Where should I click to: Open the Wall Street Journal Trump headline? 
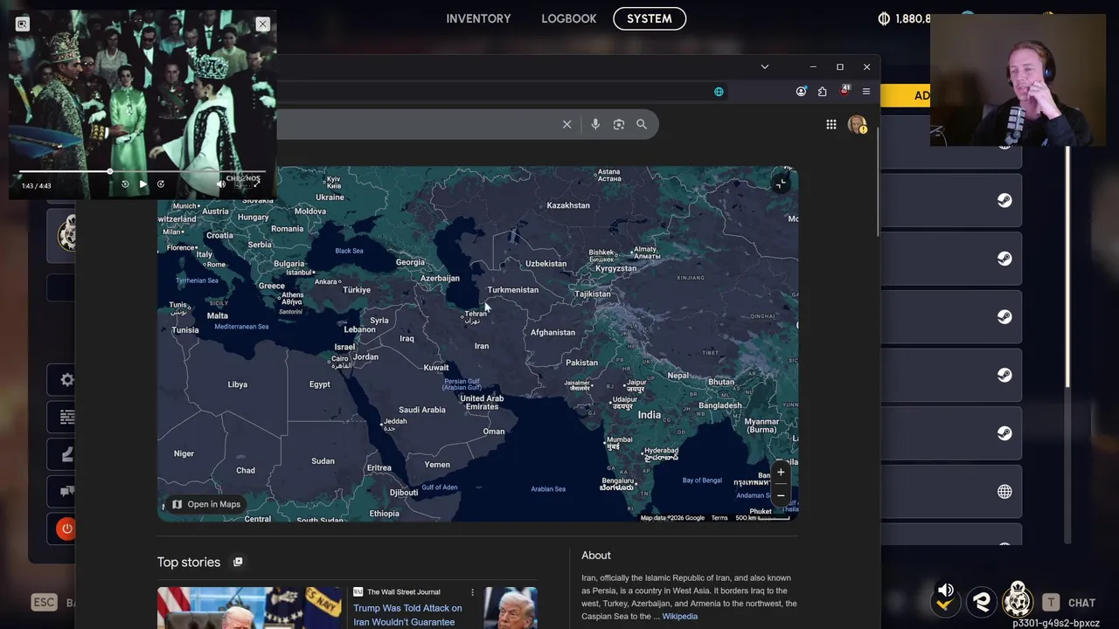tap(407, 615)
